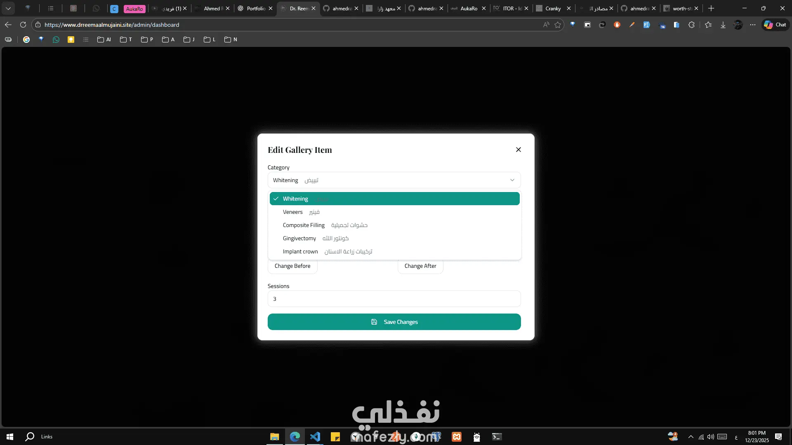Focus the Sessions input field

pyautogui.click(x=394, y=299)
